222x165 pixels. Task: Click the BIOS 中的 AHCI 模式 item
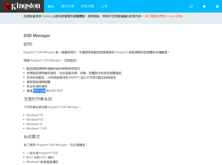pyautogui.click(x=40, y=158)
